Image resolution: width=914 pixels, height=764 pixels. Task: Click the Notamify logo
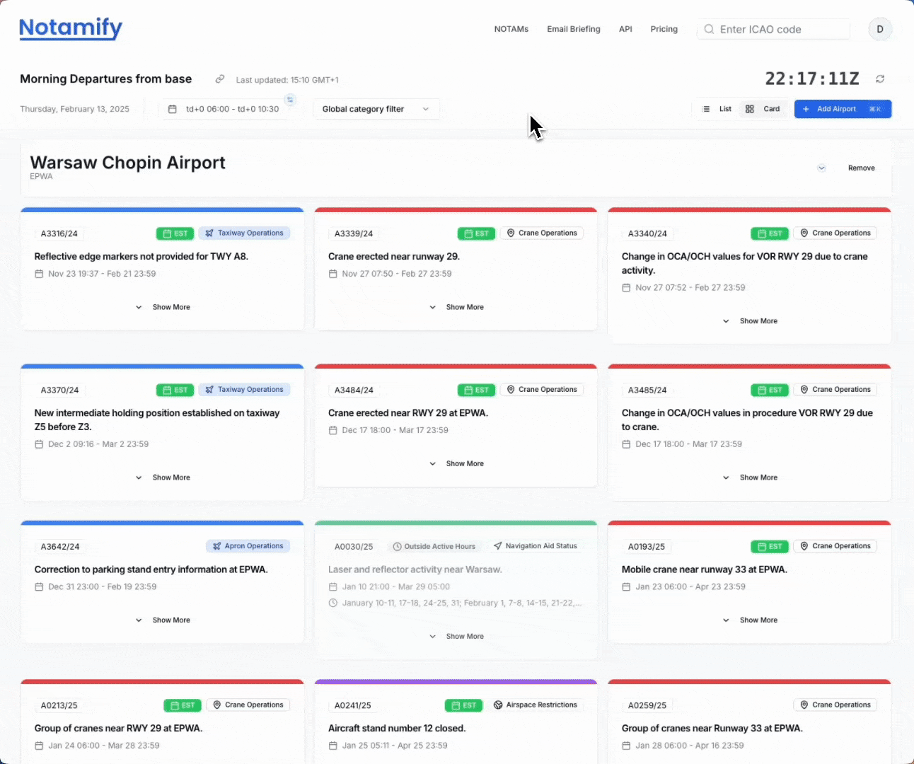tap(71, 28)
